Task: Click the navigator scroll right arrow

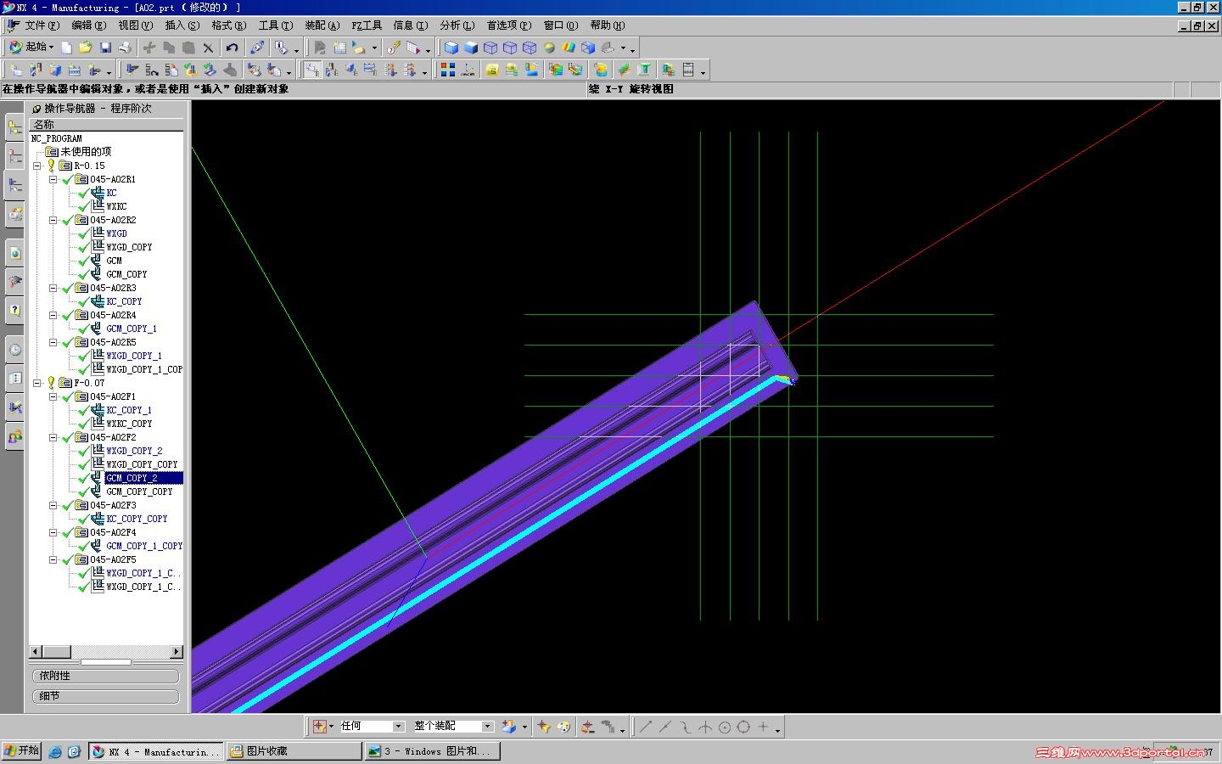Action: coord(177,652)
